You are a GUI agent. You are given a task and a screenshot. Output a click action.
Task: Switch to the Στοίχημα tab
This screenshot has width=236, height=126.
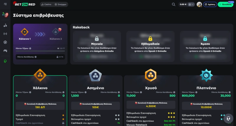point(61,4)
